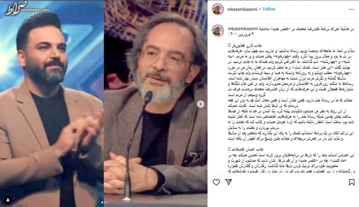Screen dimensions: 359x207
Task: Follow the mkazemkazemi account
Action: point(269,9)
